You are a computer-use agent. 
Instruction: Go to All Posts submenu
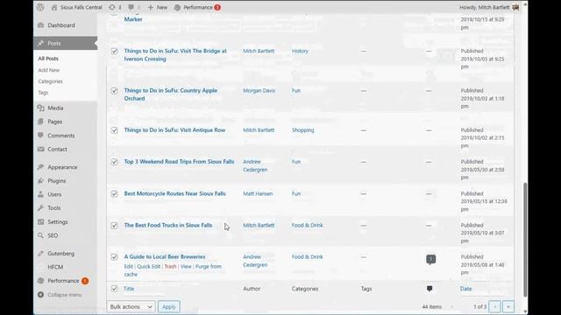click(48, 59)
